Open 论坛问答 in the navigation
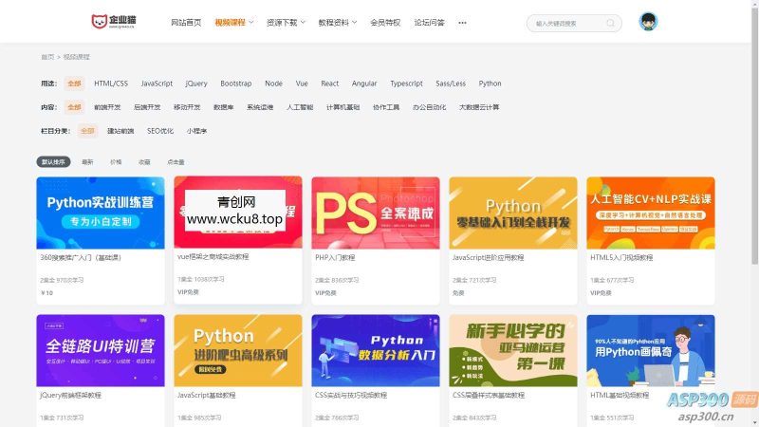Image resolution: width=759 pixels, height=427 pixels. coord(430,22)
